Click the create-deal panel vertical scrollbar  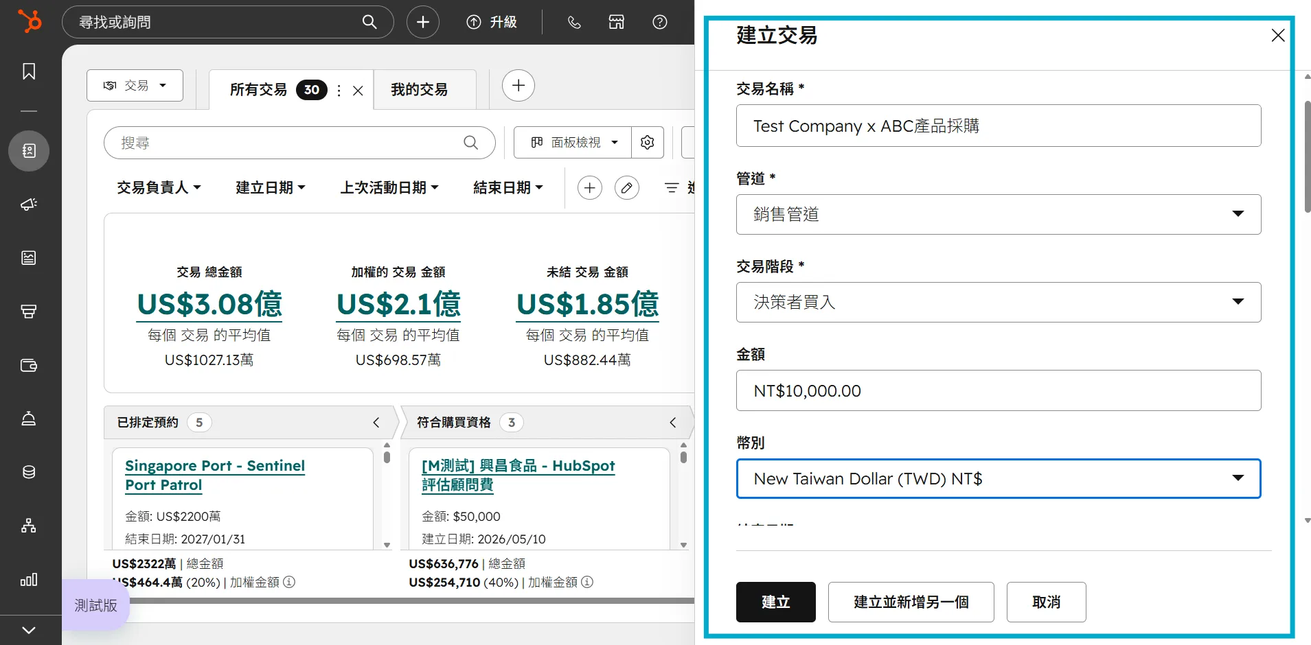click(1307, 157)
